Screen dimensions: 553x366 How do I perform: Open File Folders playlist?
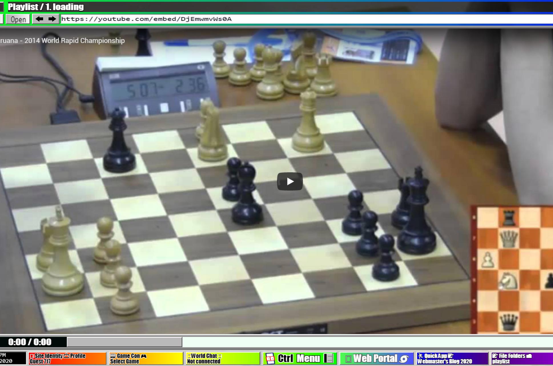pos(522,359)
